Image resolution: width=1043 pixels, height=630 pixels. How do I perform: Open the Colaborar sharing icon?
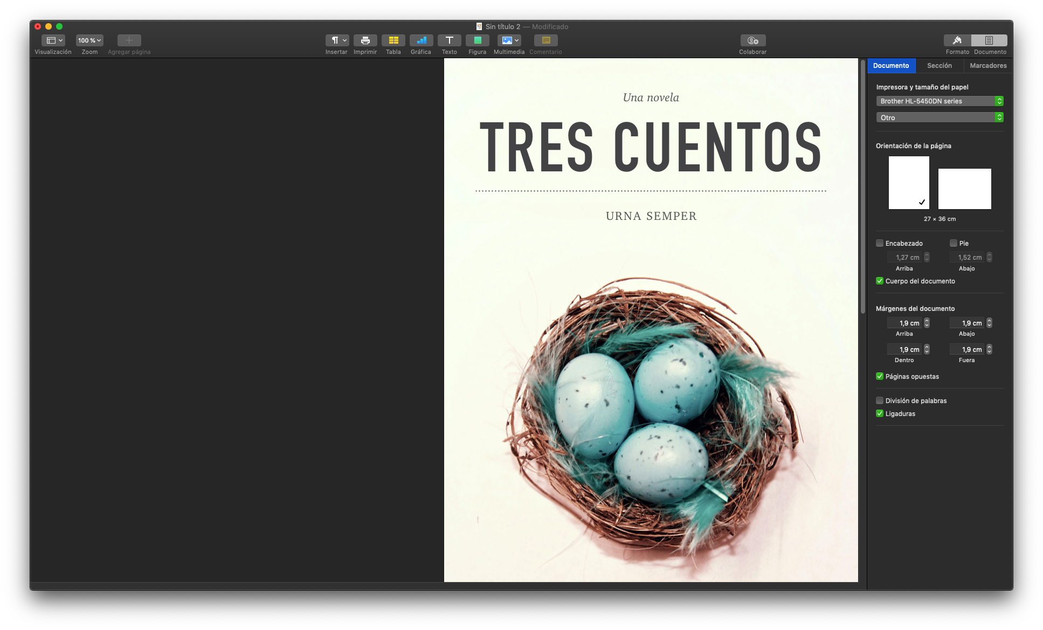point(752,40)
